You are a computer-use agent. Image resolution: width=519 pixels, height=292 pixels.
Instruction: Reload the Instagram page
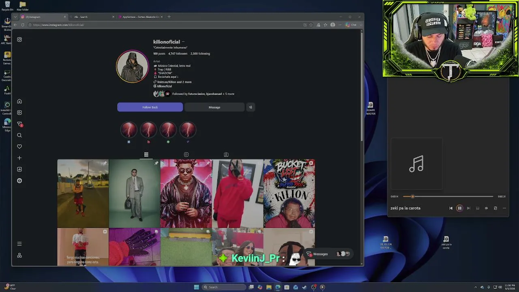(x=23, y=25)
